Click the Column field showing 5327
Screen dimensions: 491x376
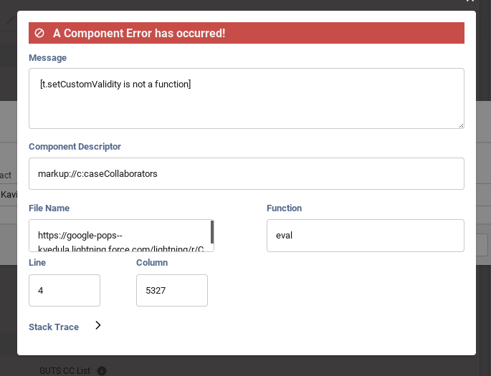pos(172,290)
